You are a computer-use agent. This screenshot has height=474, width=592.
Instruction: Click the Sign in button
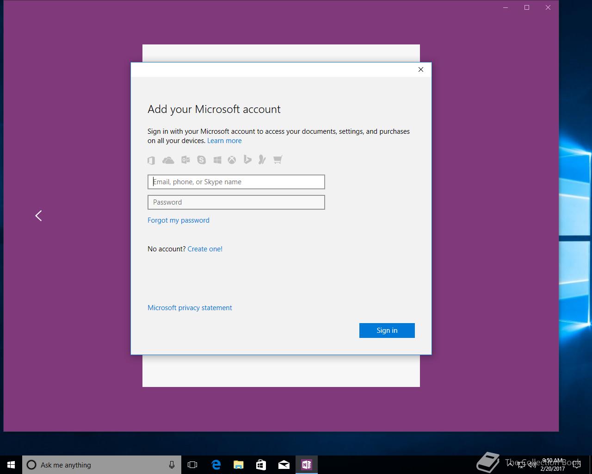(x=387, y=331)
